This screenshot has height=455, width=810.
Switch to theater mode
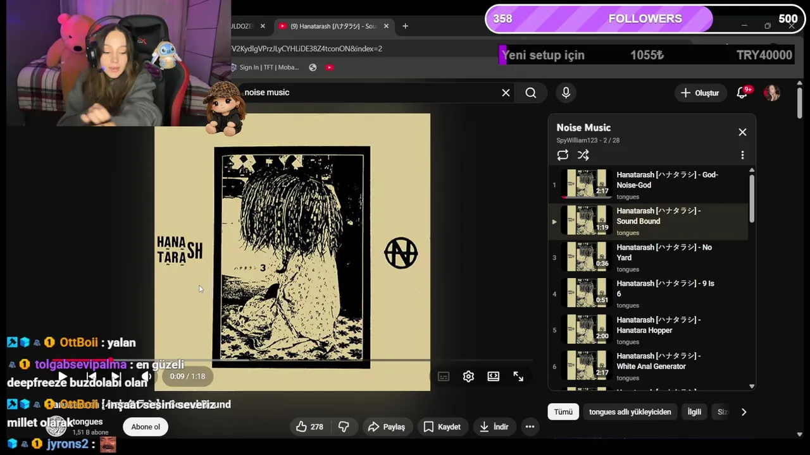[x=493, y=377]
